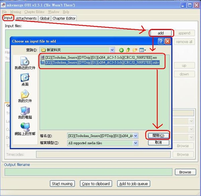Click the add button for input files
Image resolution: width=201 pixels, height=196 pixels.
pyautogui.click(x=160, y=33)
